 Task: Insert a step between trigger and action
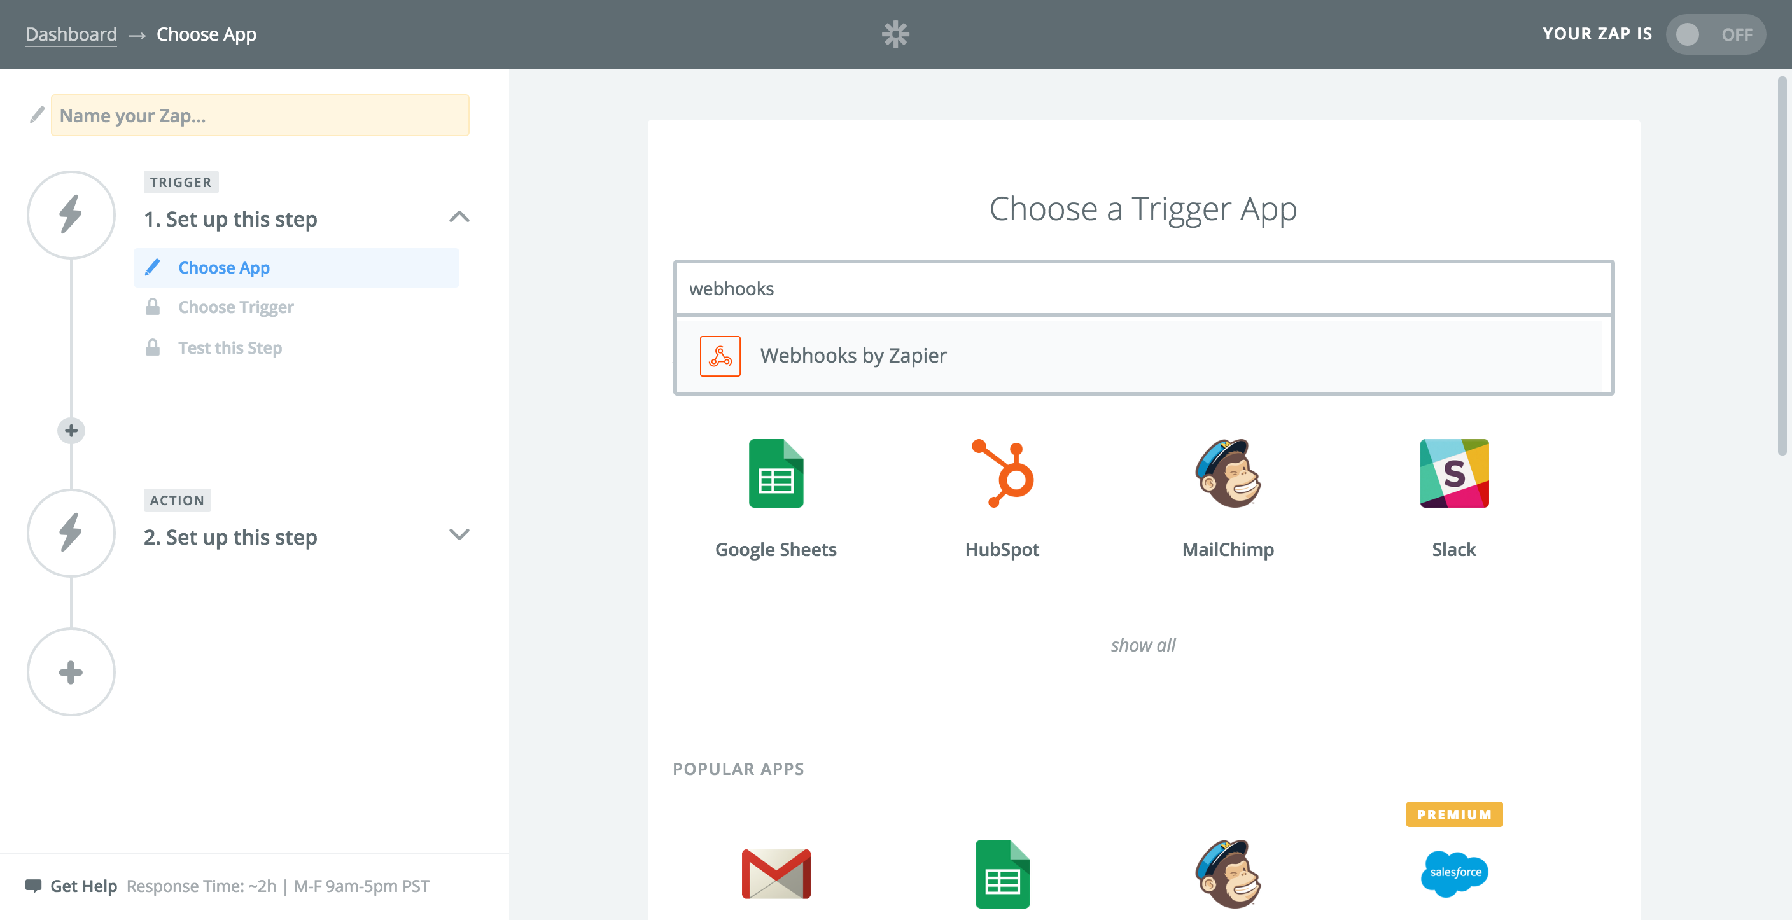(x=71, y=431)
